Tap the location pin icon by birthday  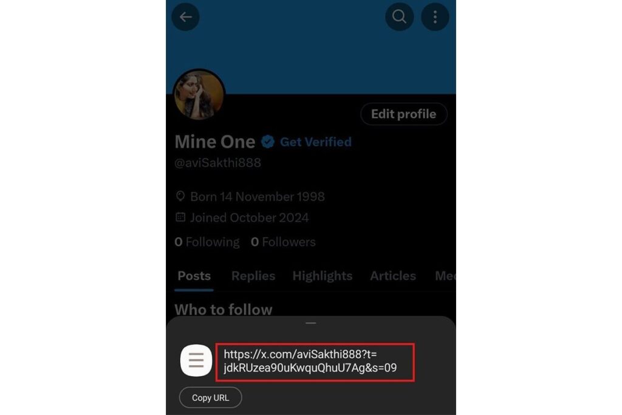pyautogui.click(x=180, y=196)
